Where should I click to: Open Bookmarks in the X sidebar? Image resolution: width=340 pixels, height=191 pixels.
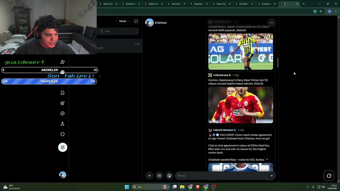tap(62, 93)
